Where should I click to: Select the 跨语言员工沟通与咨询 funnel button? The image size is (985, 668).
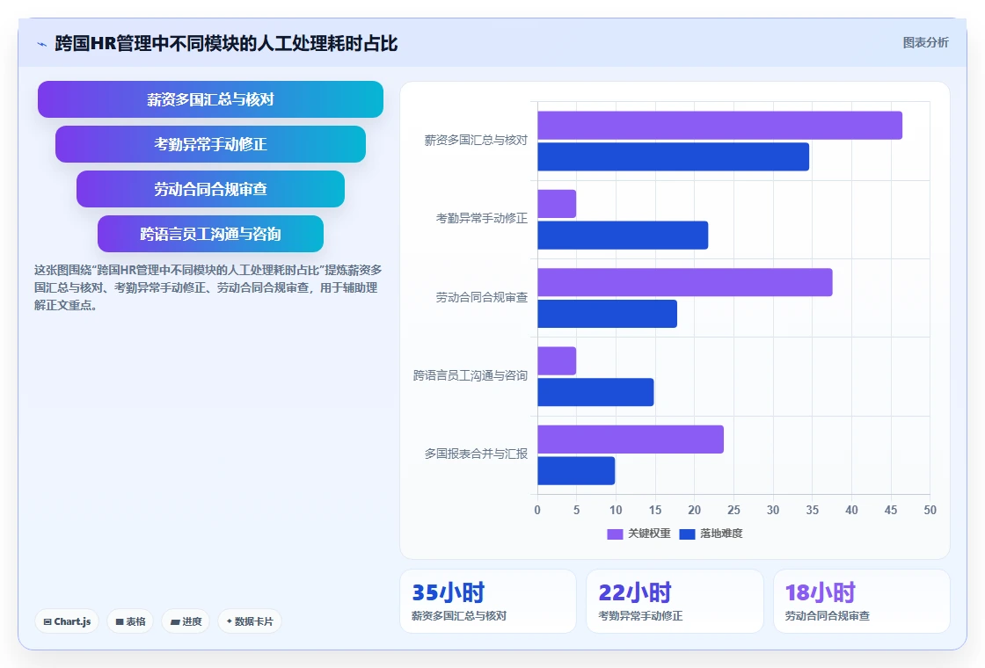pyautogui.click(x=210, y=234)
